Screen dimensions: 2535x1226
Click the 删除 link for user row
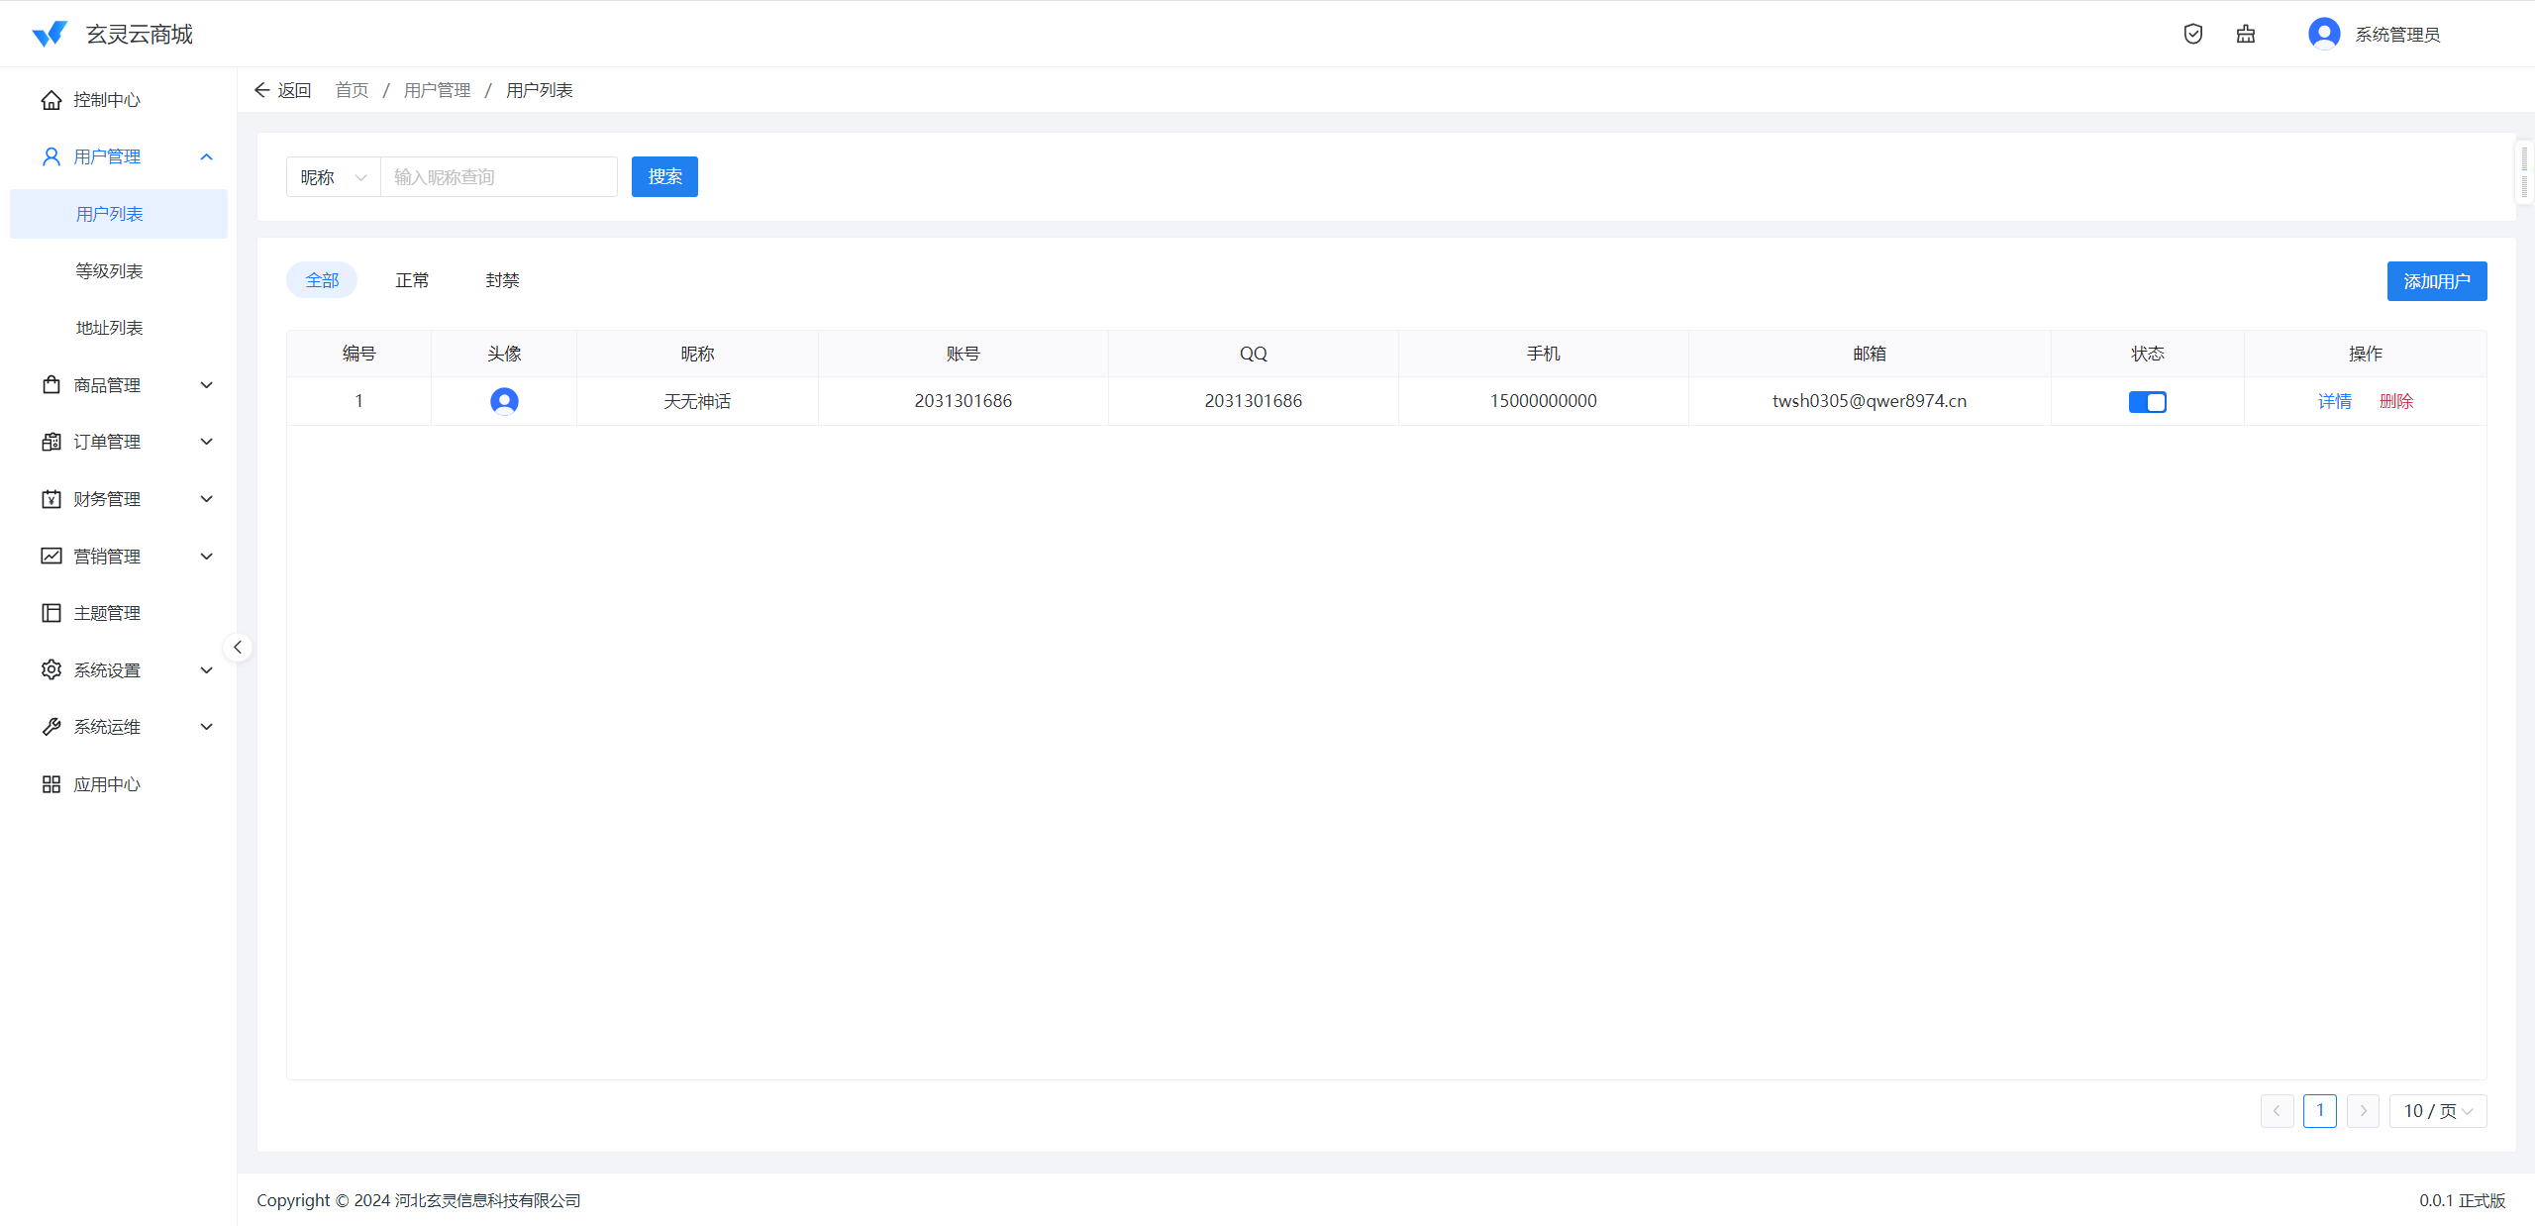coord(2395,401)
